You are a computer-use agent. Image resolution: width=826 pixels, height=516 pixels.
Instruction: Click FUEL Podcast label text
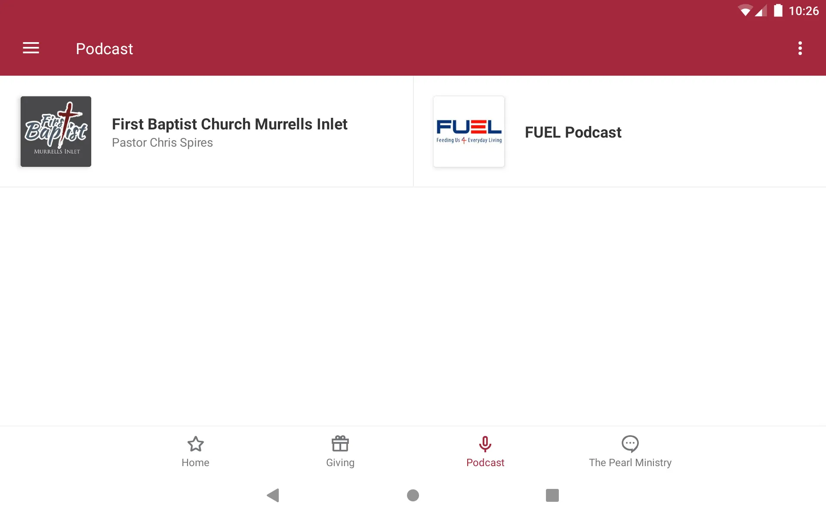573,132
